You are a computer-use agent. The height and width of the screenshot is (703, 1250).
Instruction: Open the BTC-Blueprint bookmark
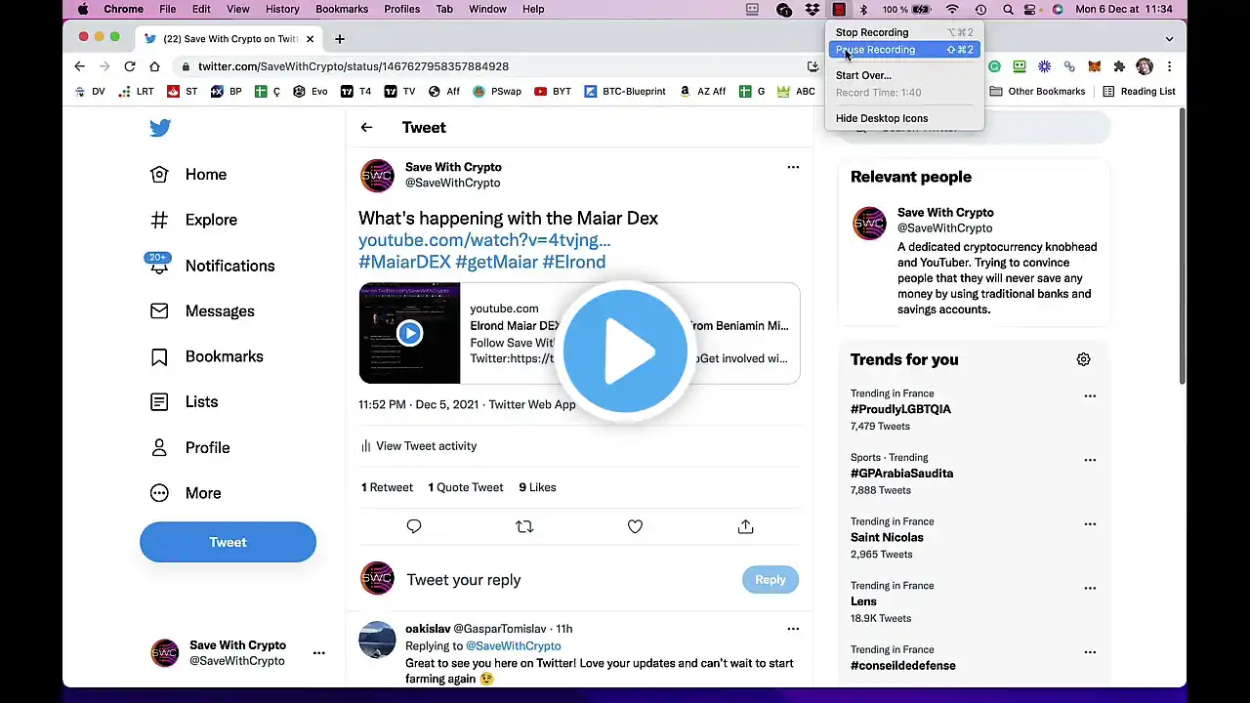[x=625, y=92]
